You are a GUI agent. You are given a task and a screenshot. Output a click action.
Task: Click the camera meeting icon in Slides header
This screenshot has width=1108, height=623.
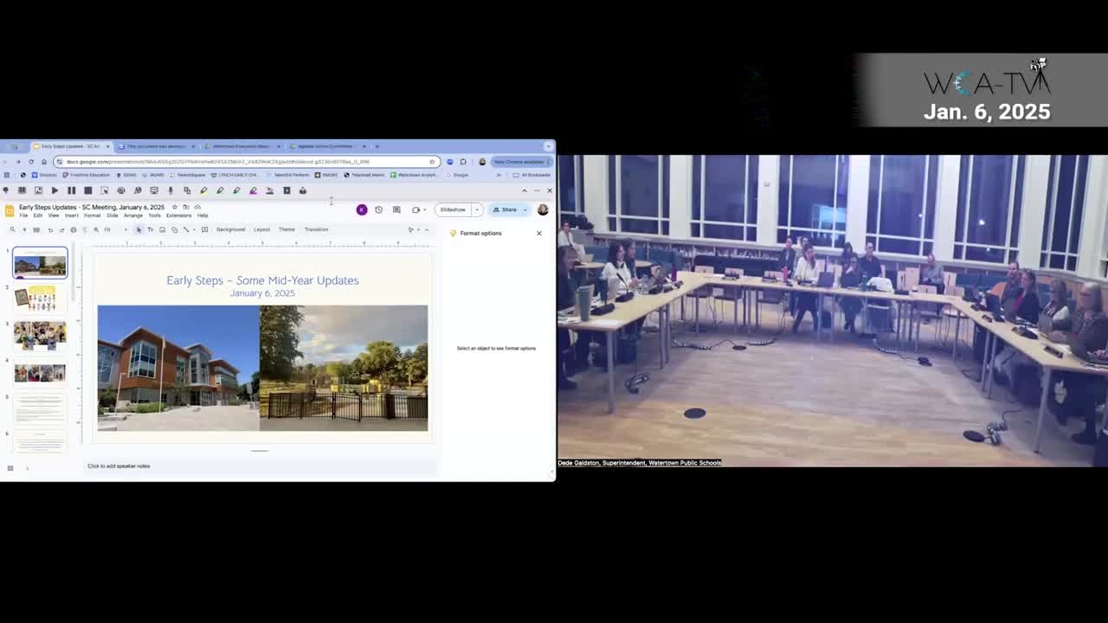tap(416, 209)
